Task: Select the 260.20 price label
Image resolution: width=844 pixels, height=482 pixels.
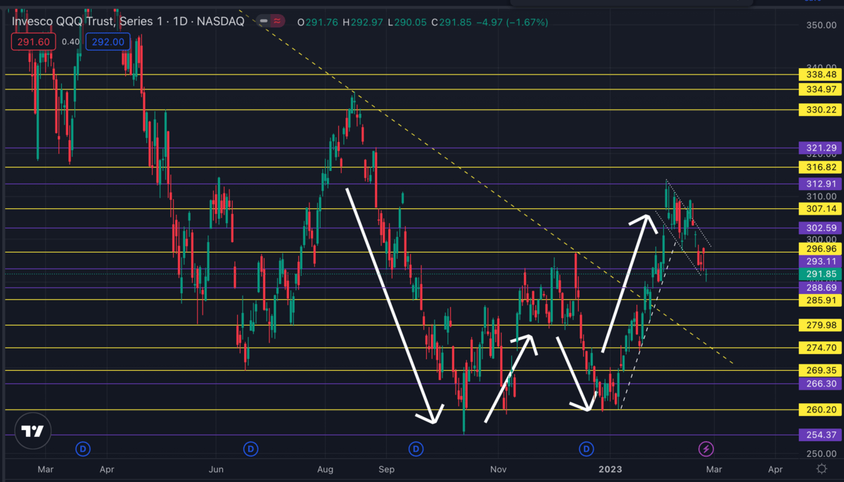Action: (821, 410)
